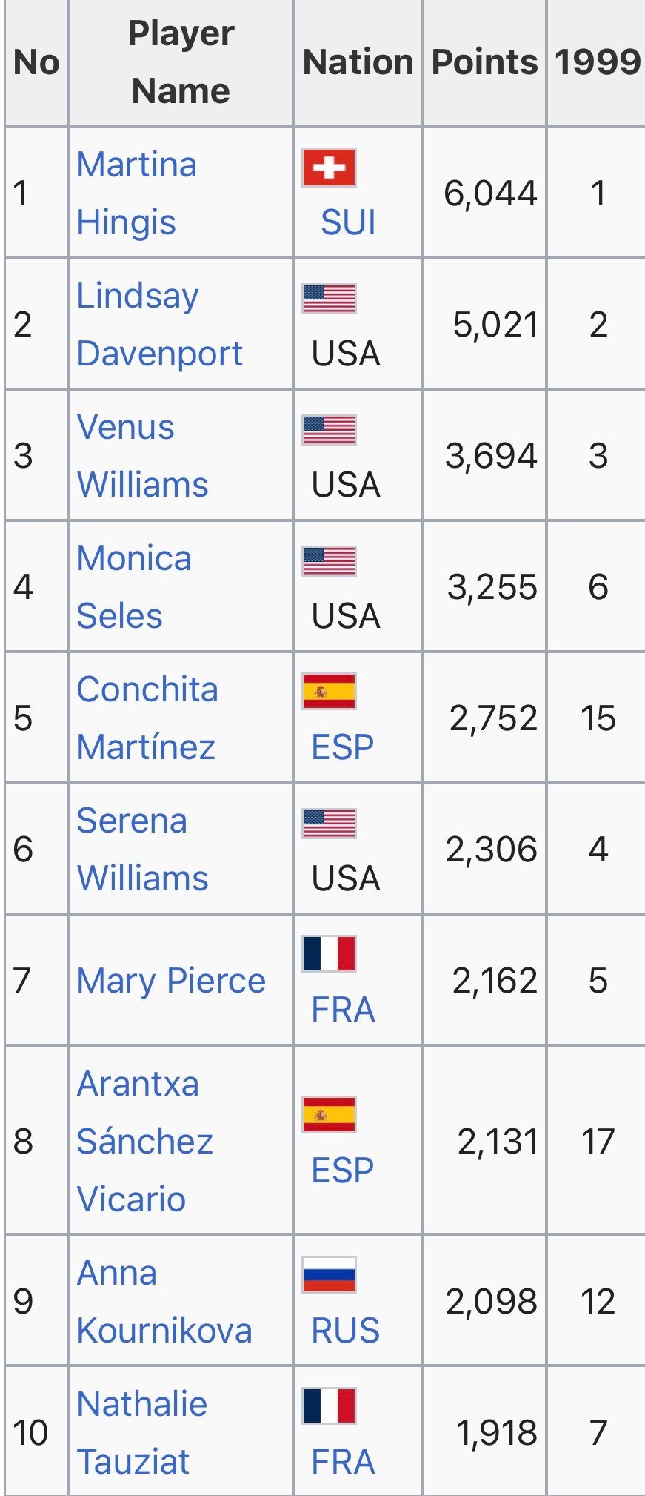Open the Venus Williams player link
Image resolution: width=645 pixels, height=1496 pixels.
143,455
